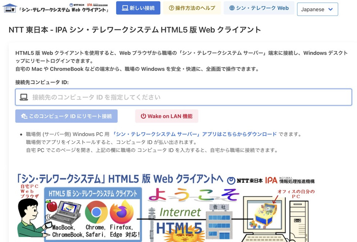
Task: Click the question mark icon beside 操作方法のヘルプ
Action: 171,8
